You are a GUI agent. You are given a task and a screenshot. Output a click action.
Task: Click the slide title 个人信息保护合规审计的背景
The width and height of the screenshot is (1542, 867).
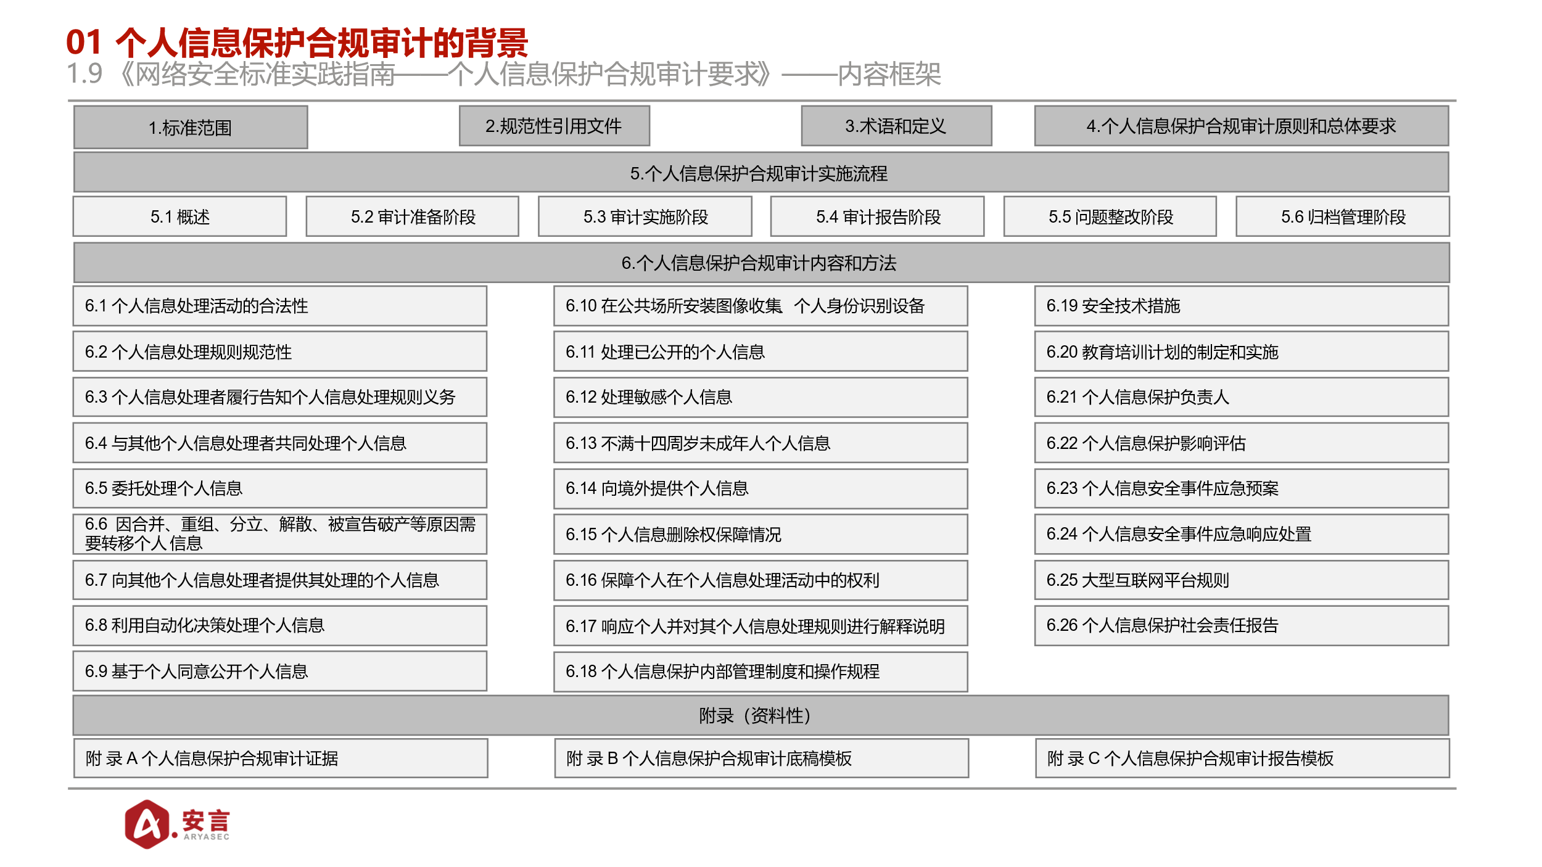click(321, 43)
